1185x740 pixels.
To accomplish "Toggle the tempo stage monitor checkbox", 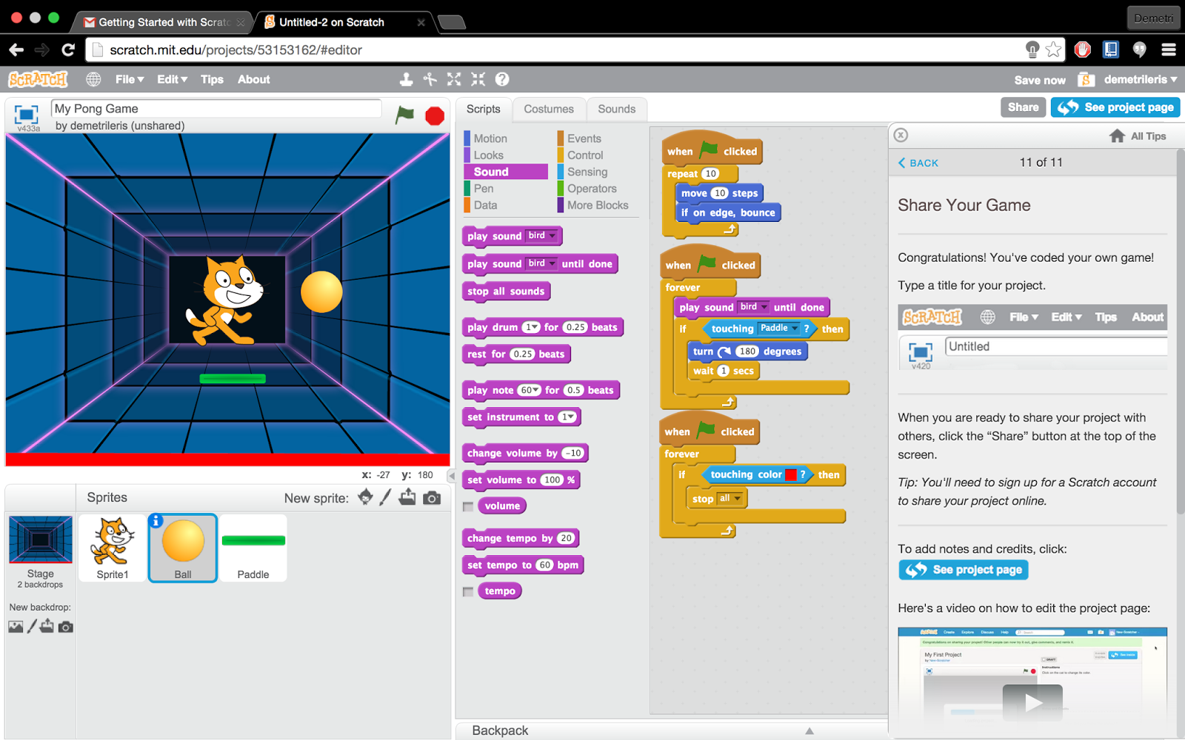I will point(468,592).
